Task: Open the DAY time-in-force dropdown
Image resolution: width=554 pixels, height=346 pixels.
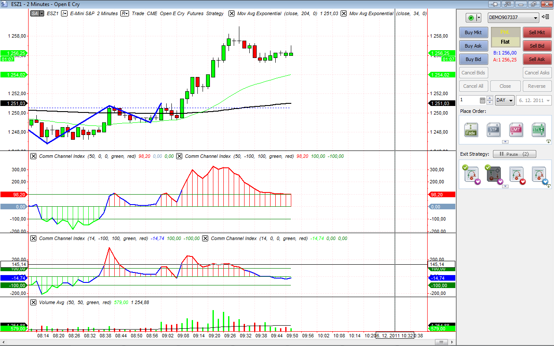Action: pos(505,100)
